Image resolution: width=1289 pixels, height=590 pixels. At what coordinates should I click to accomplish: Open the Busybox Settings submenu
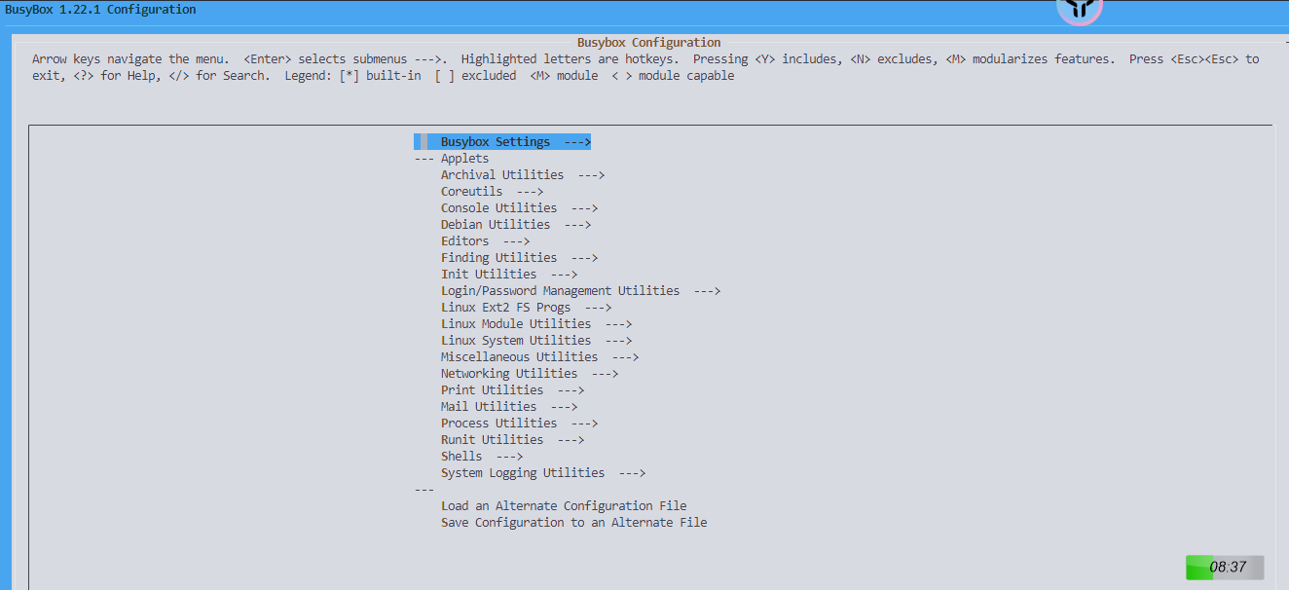coord(502,142)
